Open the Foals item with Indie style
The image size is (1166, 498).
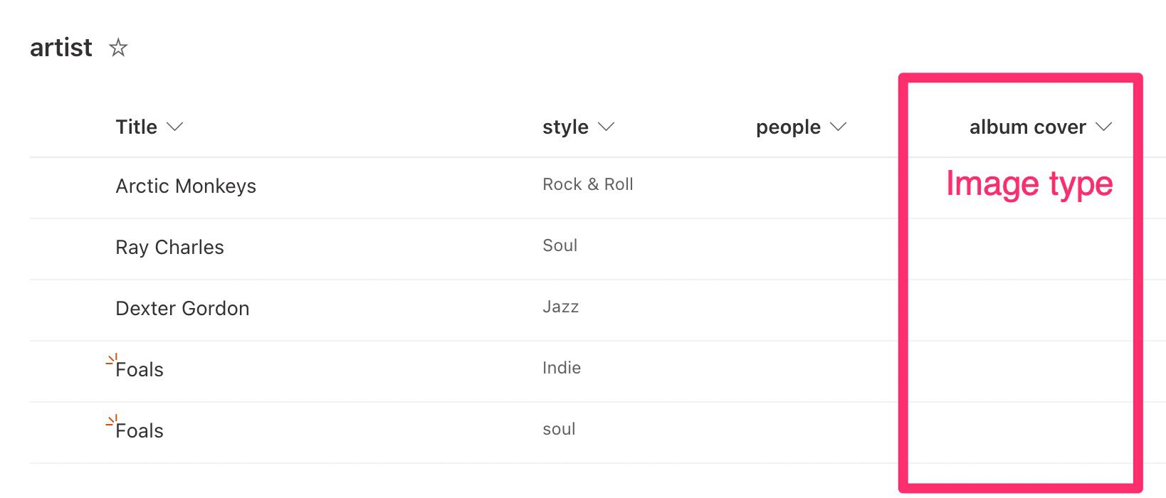coord(140,370)
